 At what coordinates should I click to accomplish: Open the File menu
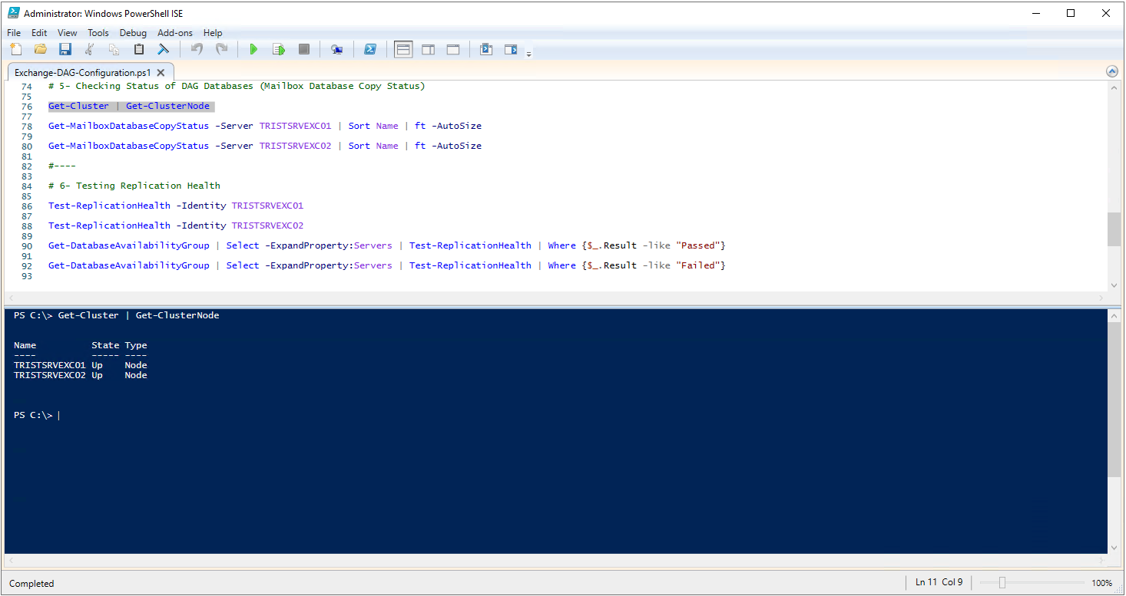coord(14,33)
